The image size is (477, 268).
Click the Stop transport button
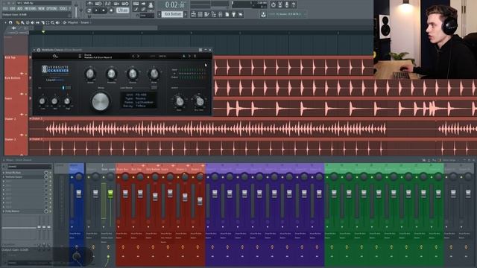(104, 10)
